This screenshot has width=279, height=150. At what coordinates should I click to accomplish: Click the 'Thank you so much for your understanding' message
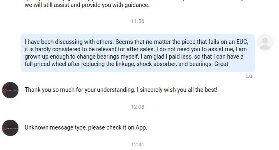pos(121,90)
